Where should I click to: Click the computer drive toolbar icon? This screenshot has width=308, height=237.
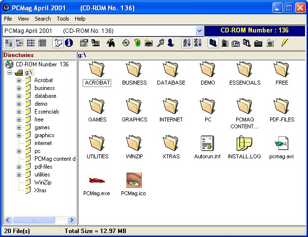tap(95, 43)
